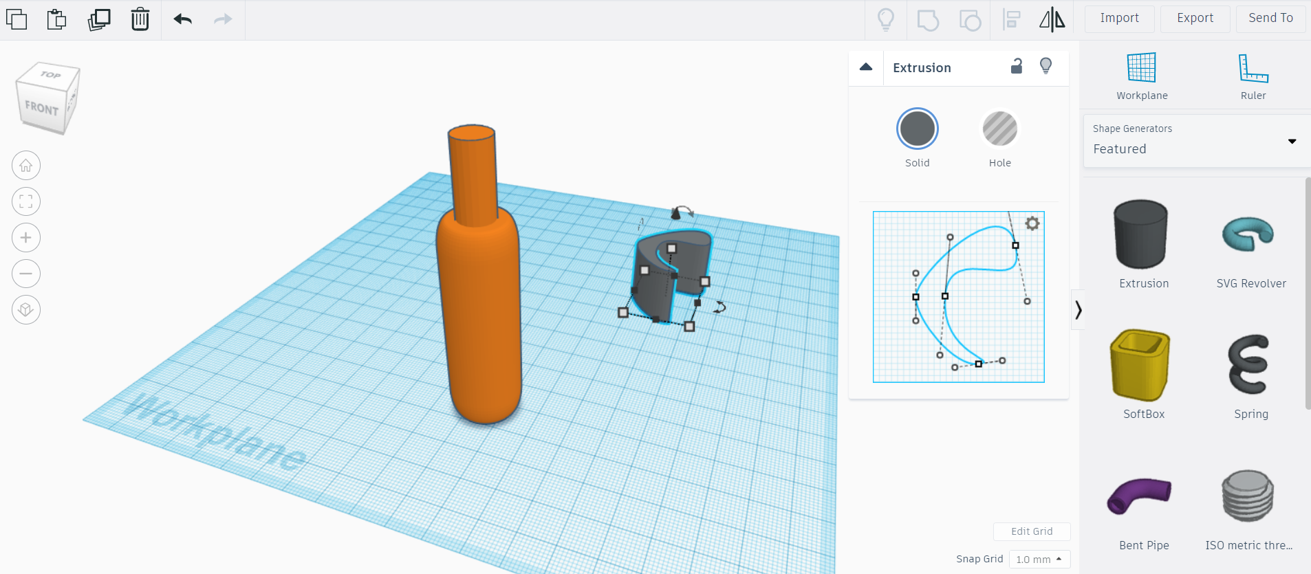
Task: Undo the last action
Action: pyautogui.click(x=182, y=19)
